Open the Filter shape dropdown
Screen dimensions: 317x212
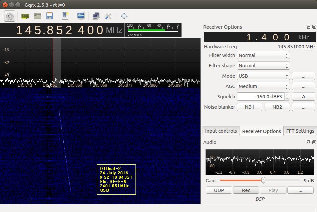[263, 66]
